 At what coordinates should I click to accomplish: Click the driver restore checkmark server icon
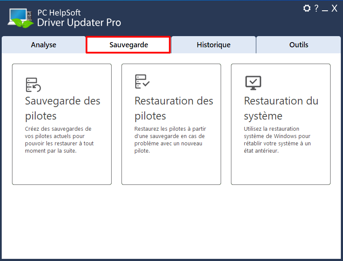pyautogui.click(x=142, y=81)
